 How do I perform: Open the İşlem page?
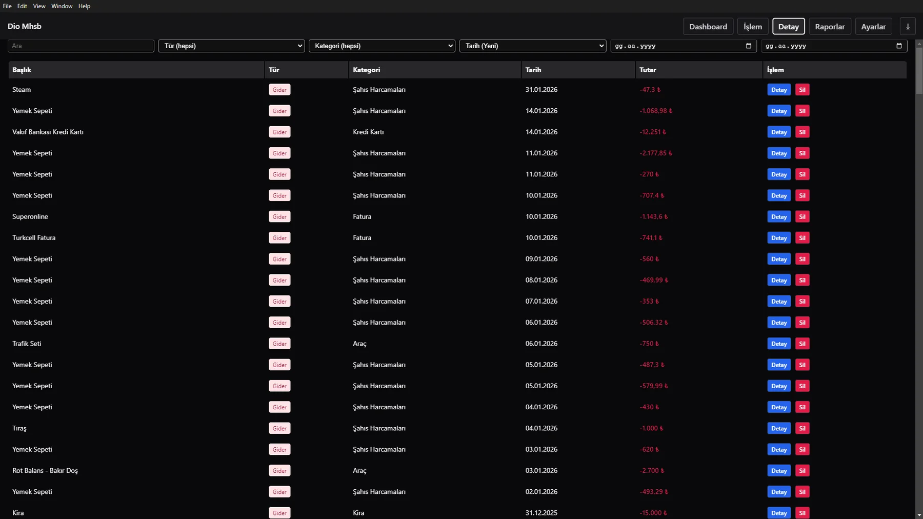tap(753, 26)
